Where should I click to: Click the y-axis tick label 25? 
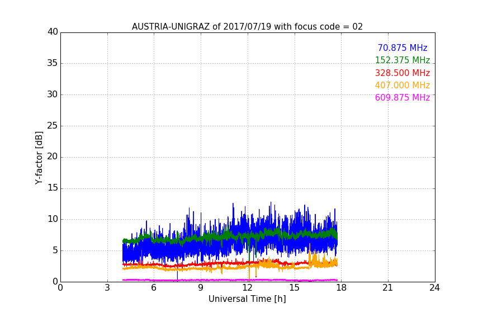tap(53, 126)
